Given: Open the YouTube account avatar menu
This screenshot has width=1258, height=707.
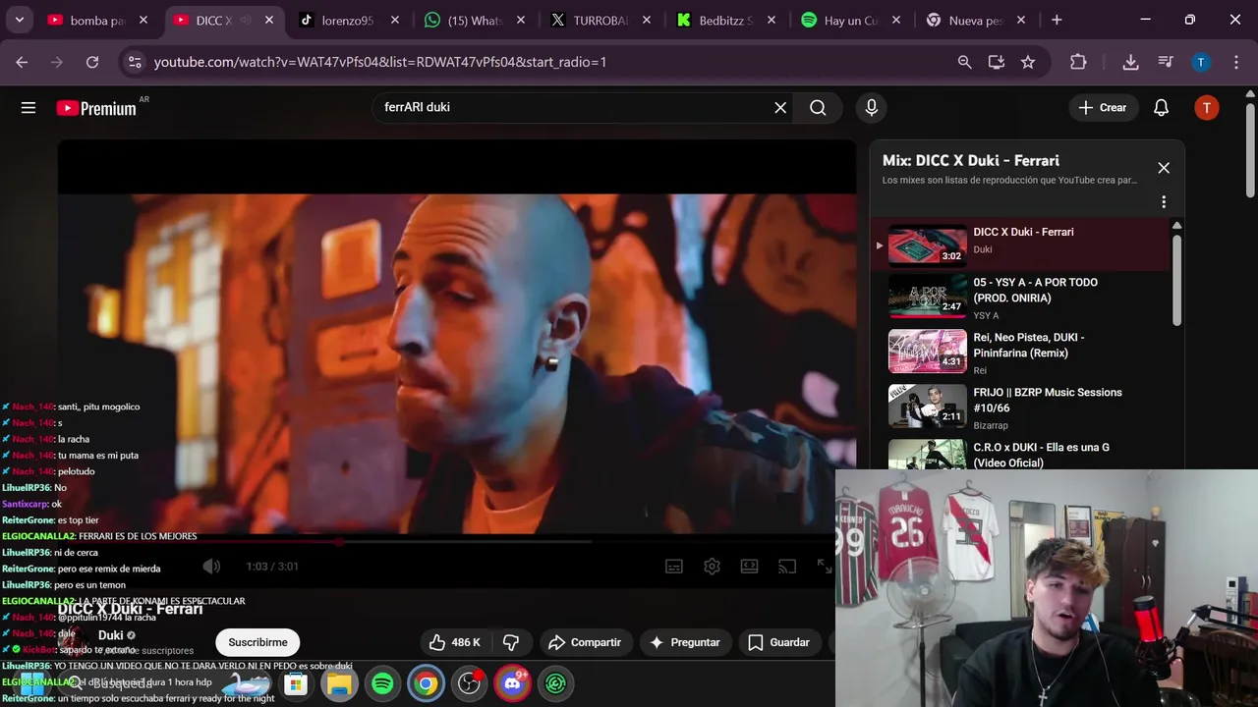Looking at the screenshot, I should (x=1206, y=108).
